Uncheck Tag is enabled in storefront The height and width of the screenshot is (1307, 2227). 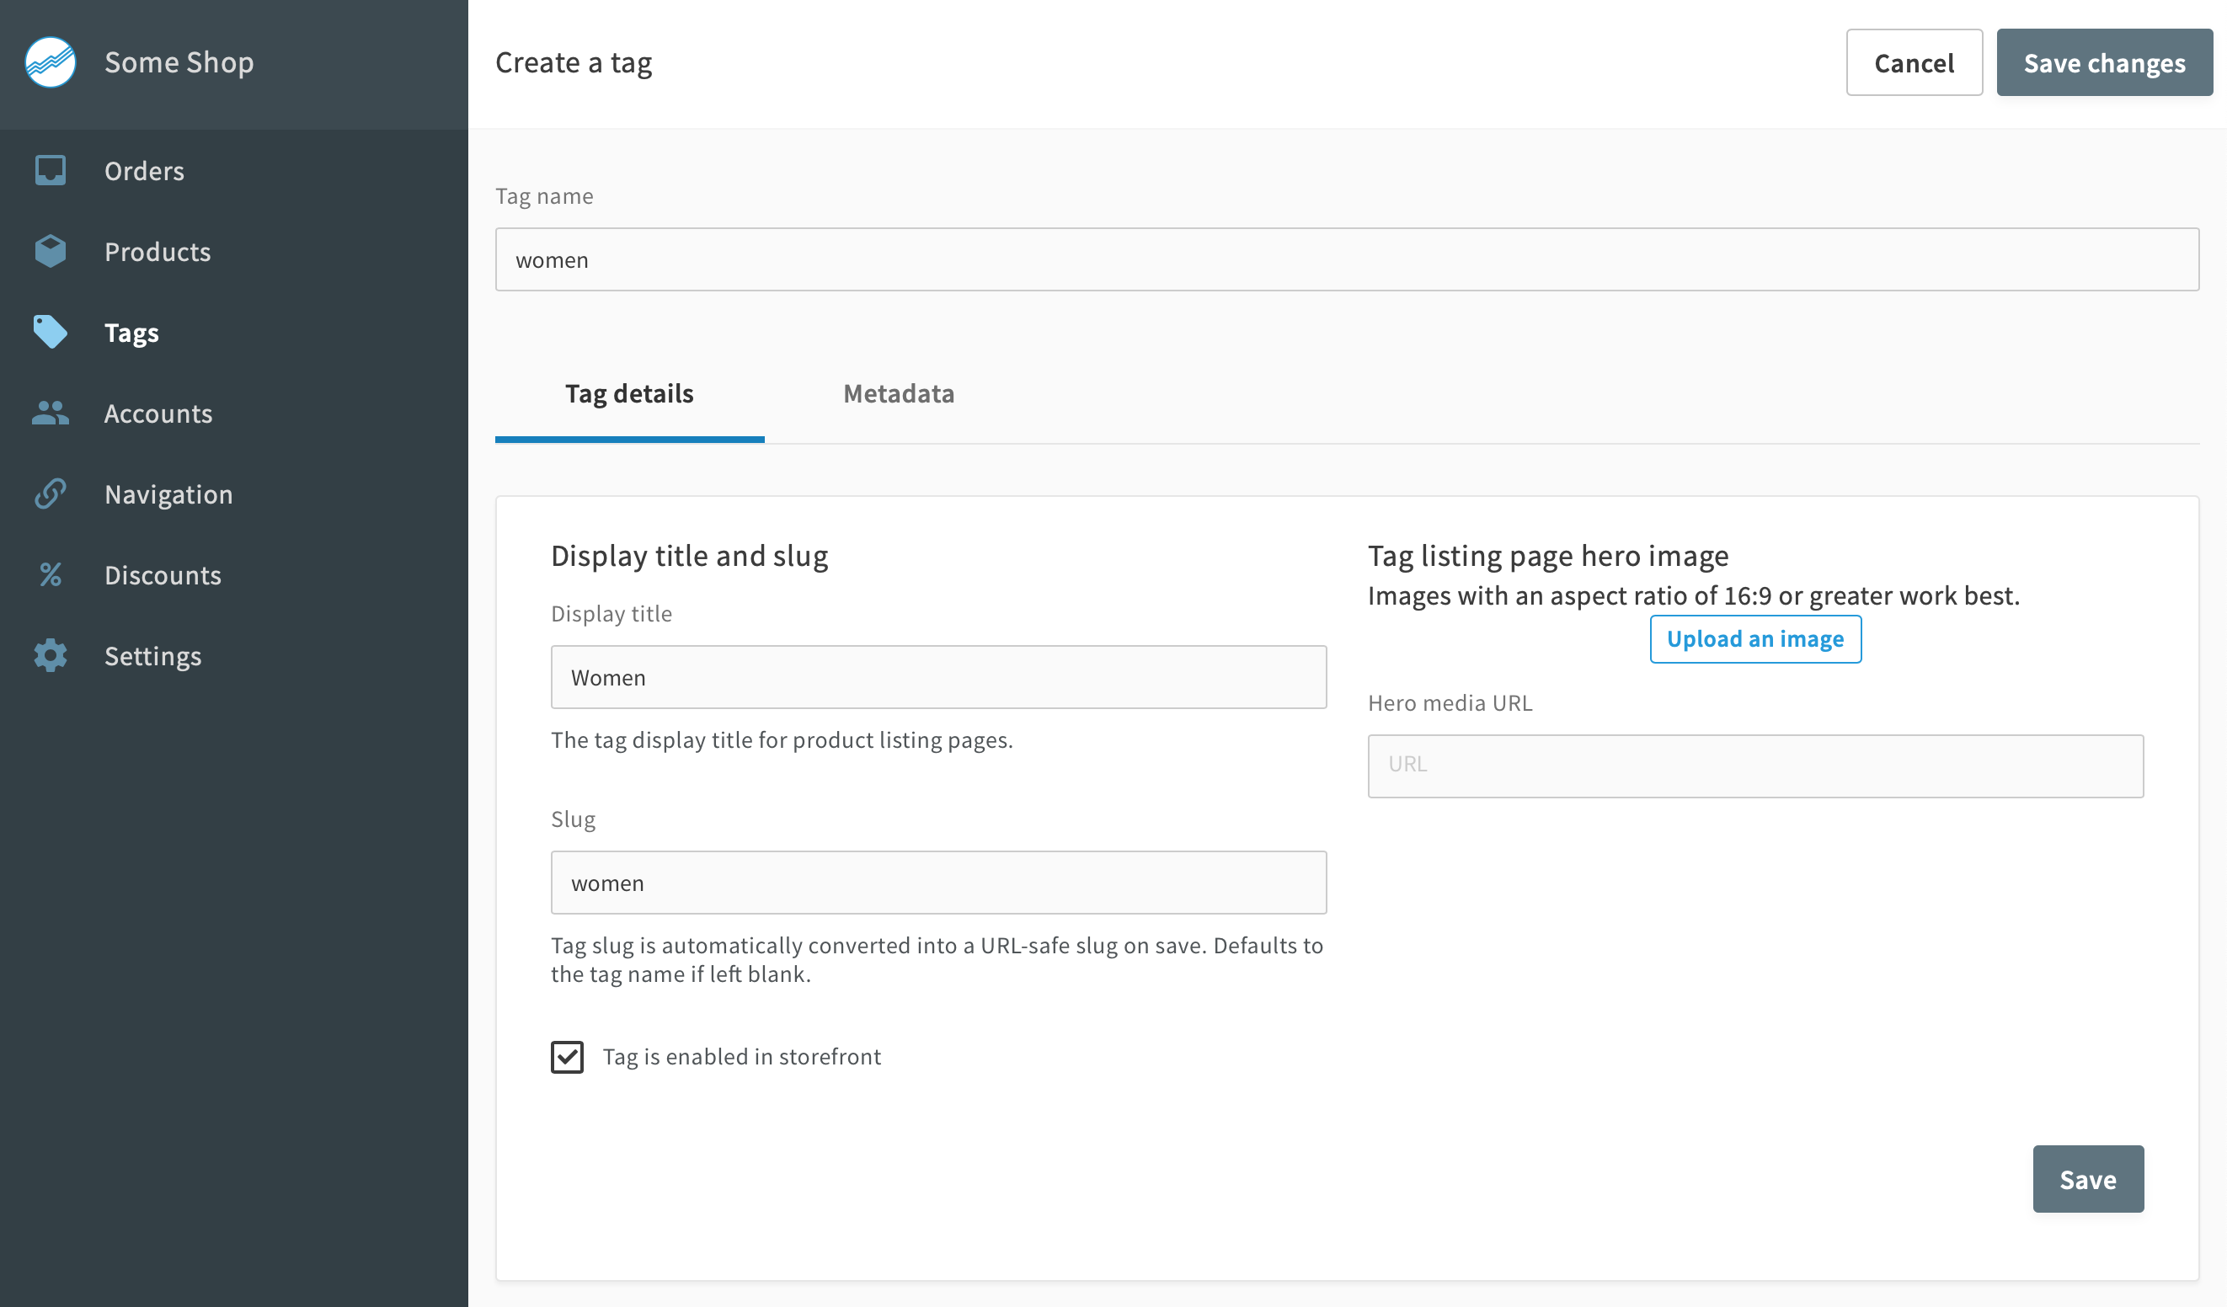[x=568, y=1057]
